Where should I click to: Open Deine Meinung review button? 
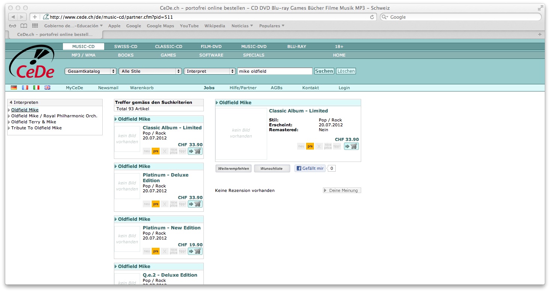342,190
